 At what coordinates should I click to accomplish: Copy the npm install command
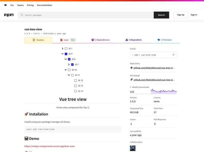[x=173, y=55]
